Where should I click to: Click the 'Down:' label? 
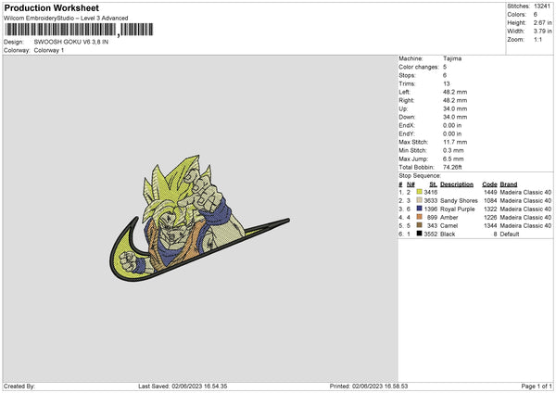[407, 117]
